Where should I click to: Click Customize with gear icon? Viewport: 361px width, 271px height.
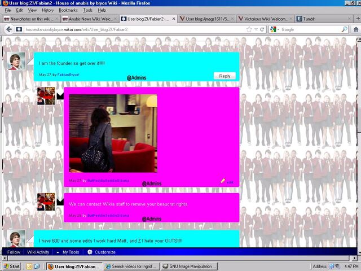point(102,252)
